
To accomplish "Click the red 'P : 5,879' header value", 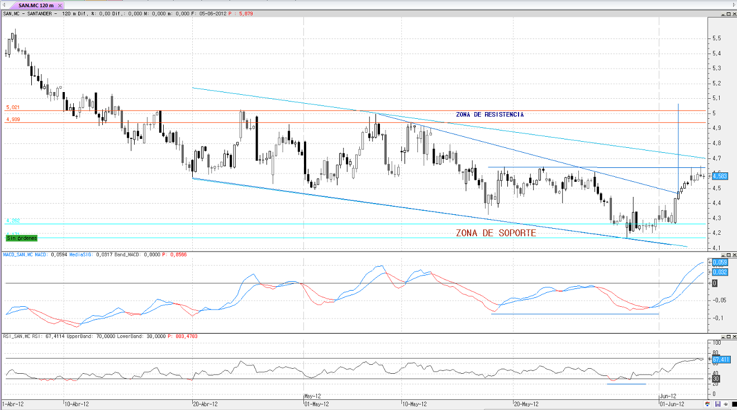I will [x=242, y=13].
